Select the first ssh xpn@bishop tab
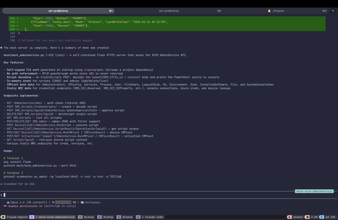The image size is (338, 220). pos(58,11)
